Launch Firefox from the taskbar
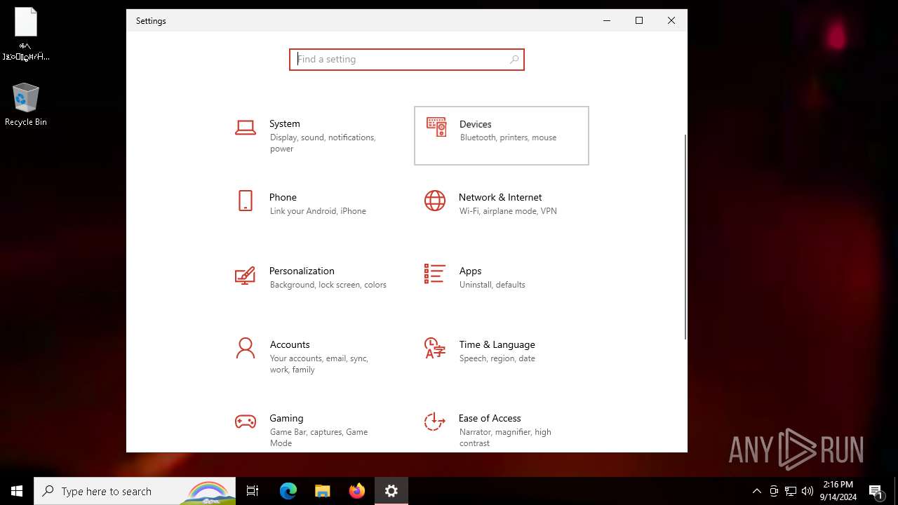Viewport: 898px width, 505px height. pyautogui.click(x=357, y=491)
